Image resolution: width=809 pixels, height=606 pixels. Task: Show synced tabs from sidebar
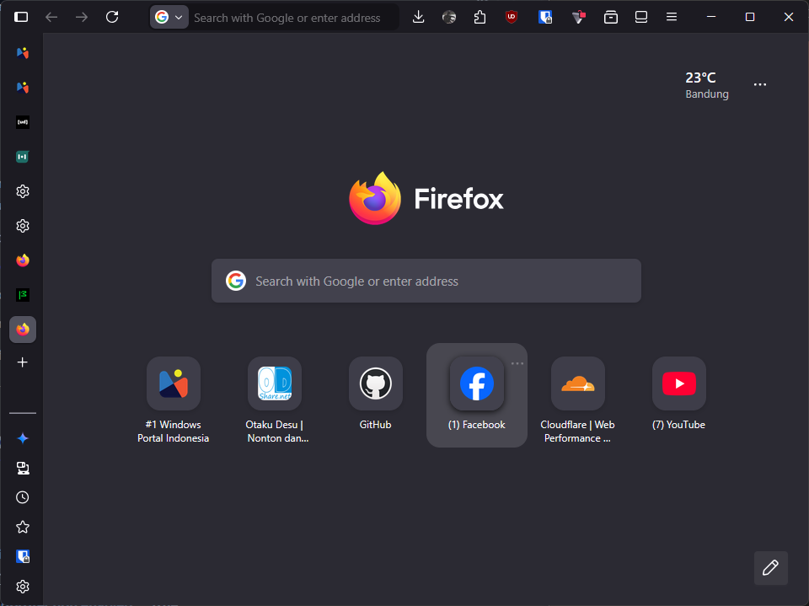(23, 468)
